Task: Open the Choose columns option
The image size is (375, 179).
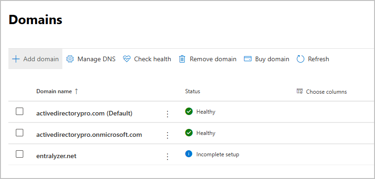Action: [321, 91]
